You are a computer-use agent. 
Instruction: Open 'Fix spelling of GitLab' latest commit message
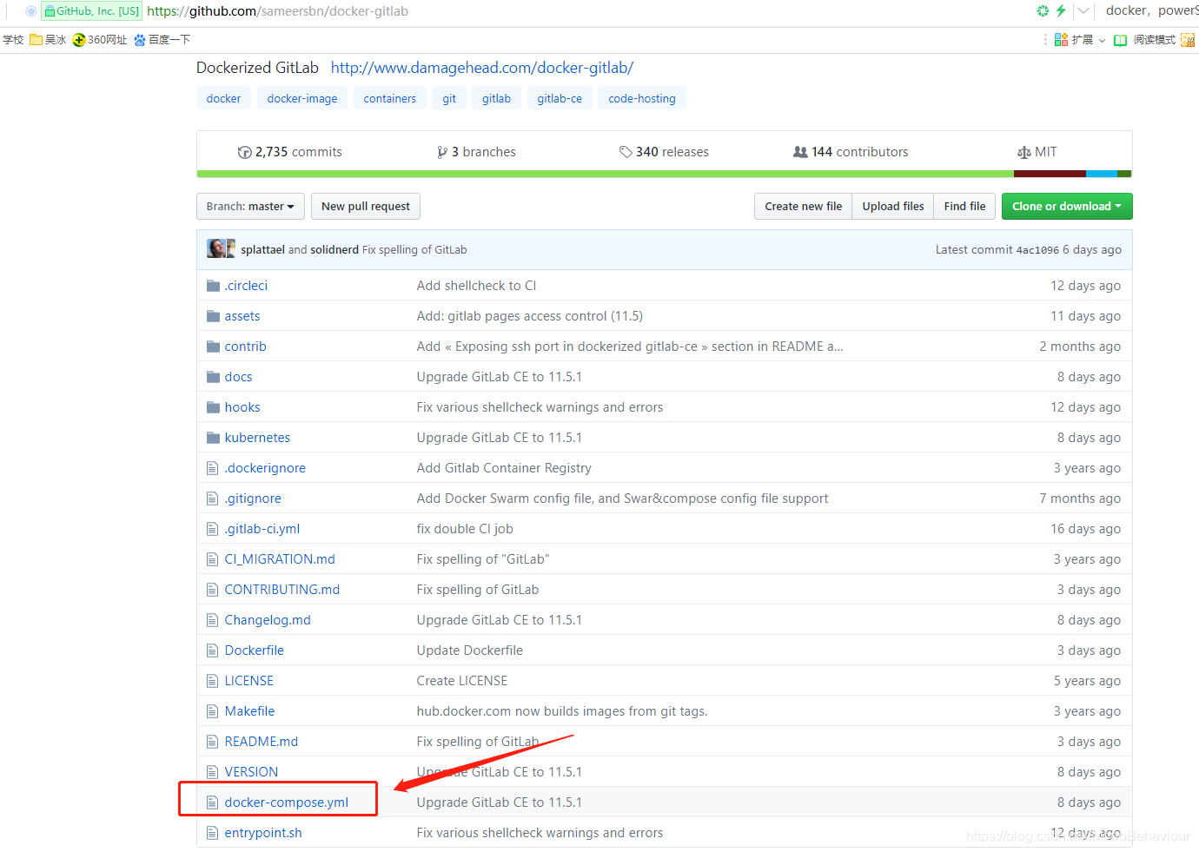point(414,250)
